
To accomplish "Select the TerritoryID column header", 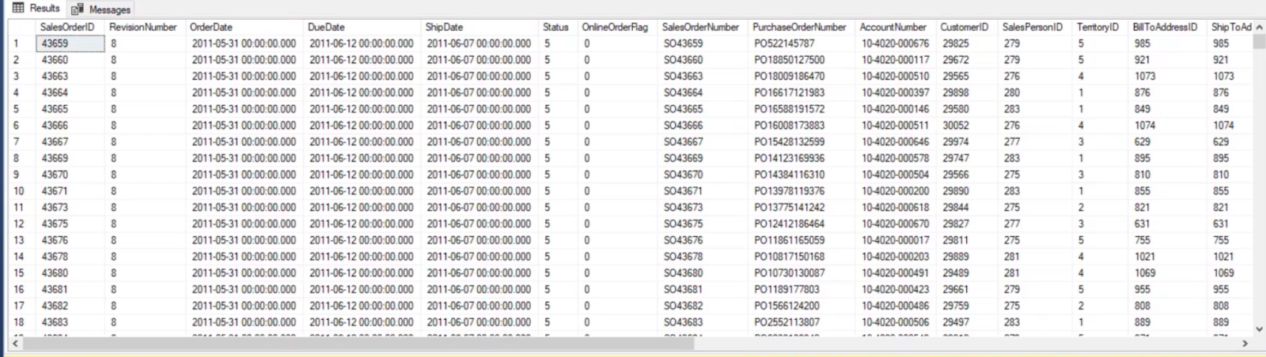I will (1099, 27).
